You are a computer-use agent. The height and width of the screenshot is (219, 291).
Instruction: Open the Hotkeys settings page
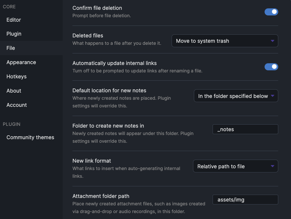point(17,77)
